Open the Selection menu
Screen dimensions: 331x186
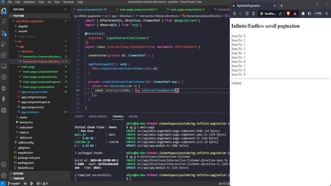pyautogui.click(x=29, y=2)
